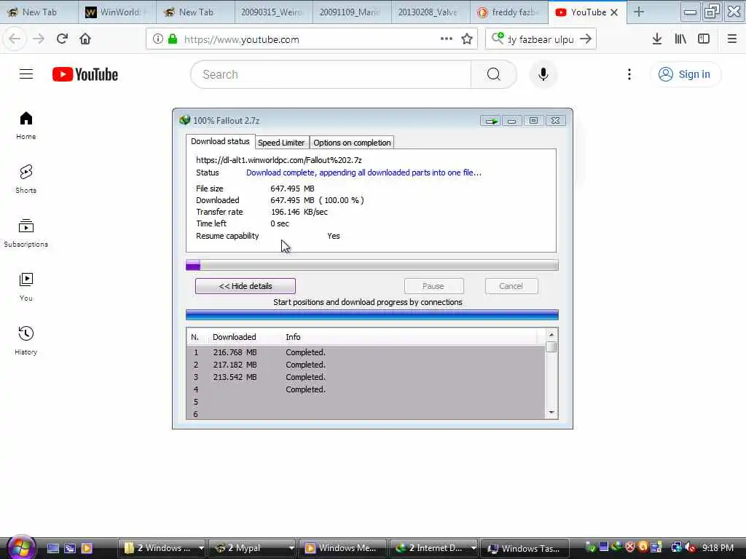746x559 pixels.
Task: Expand 2 Mypal taskbar group dropdown
Action: [291, 548]
